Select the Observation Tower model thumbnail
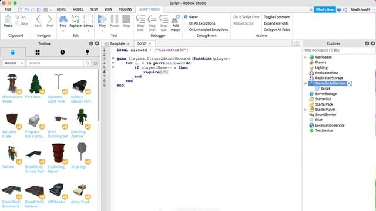 click(x=12, y=84)
